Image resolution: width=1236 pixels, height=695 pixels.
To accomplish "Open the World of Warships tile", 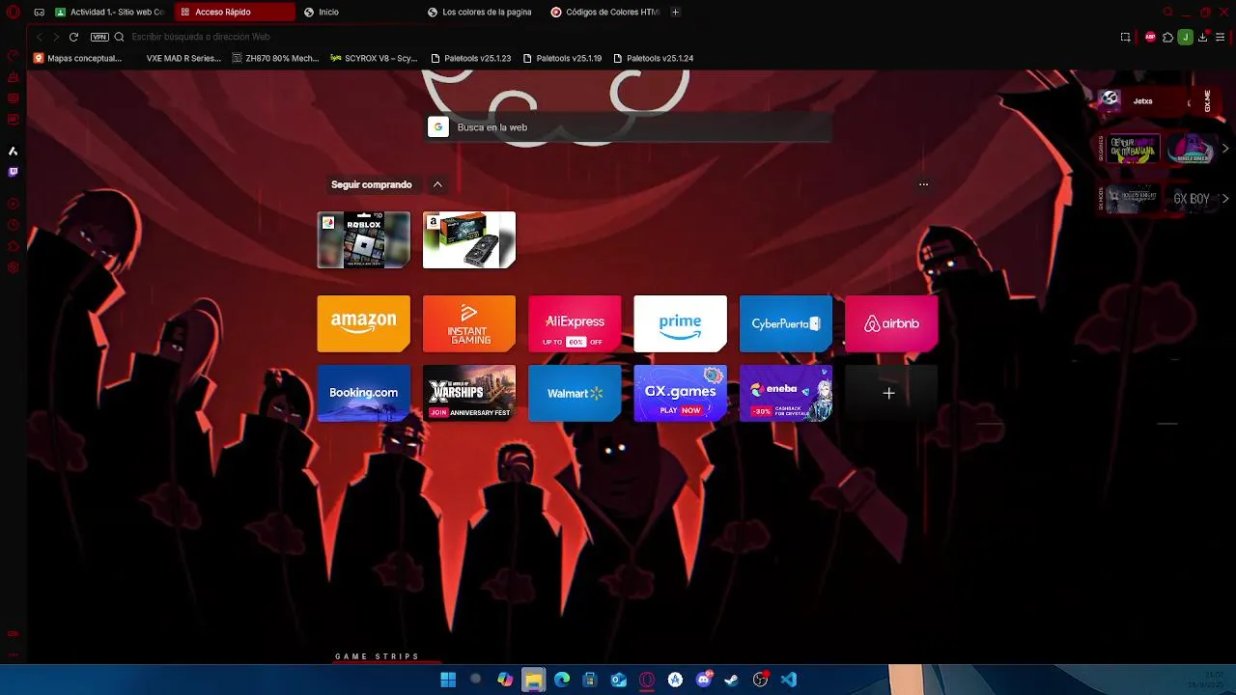I will 469,393.
